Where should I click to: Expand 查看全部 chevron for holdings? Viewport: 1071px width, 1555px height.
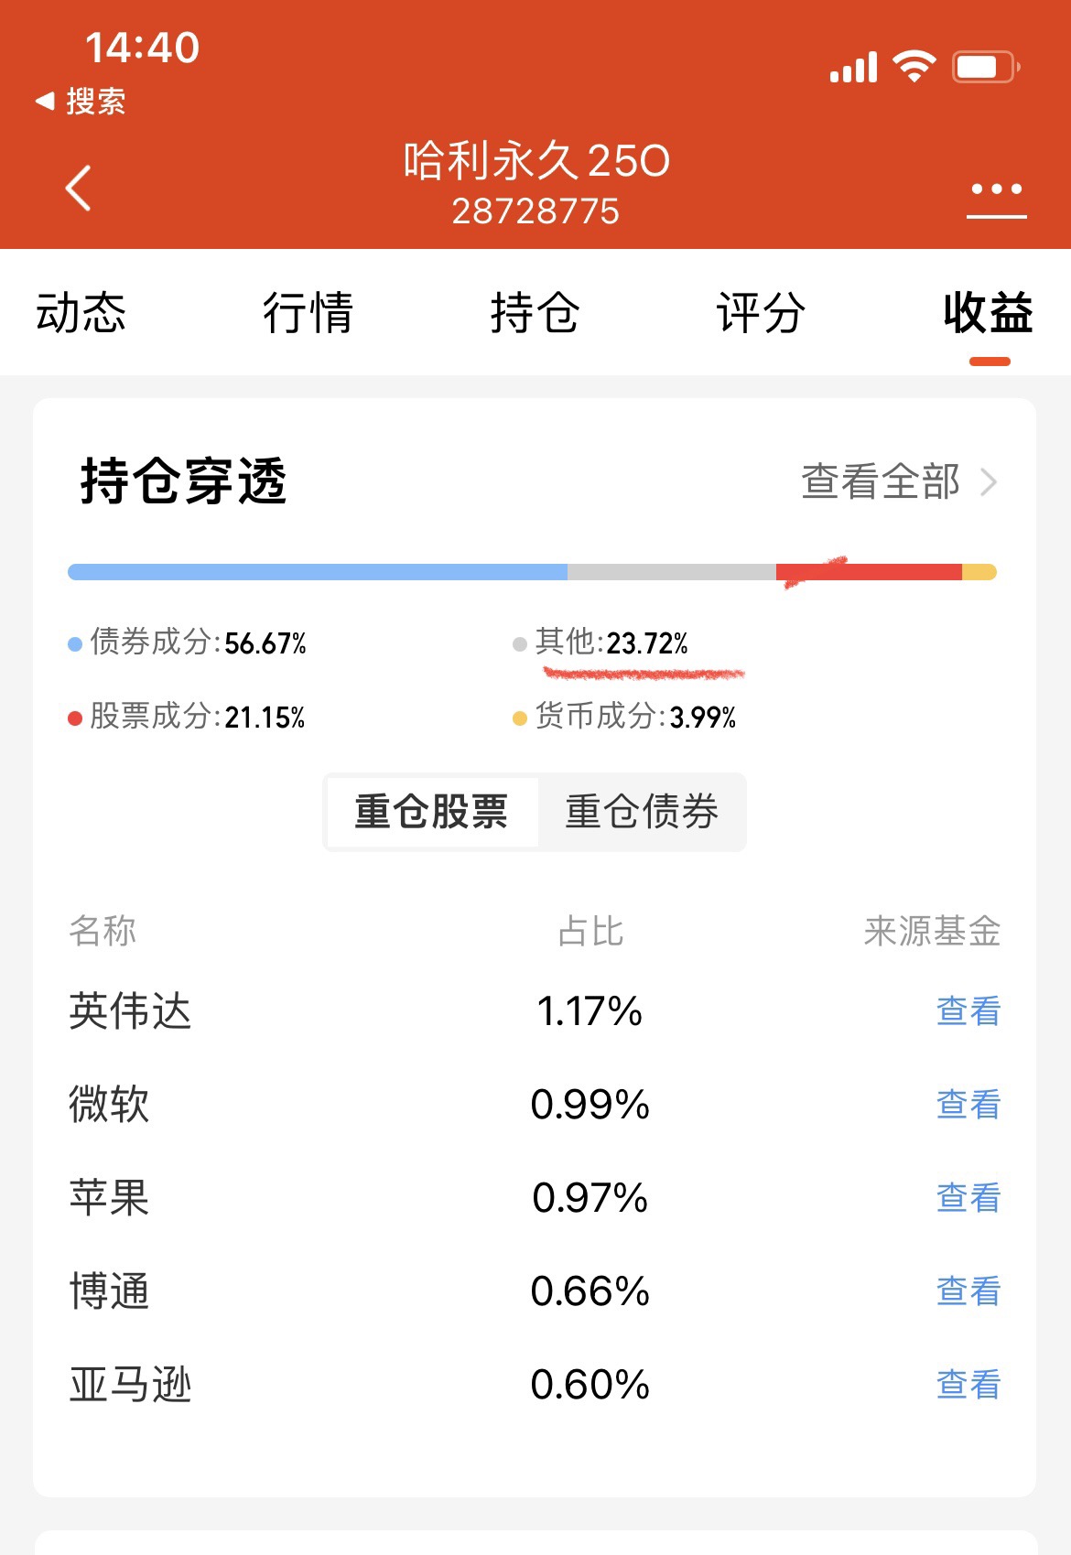tap(988, 481)
